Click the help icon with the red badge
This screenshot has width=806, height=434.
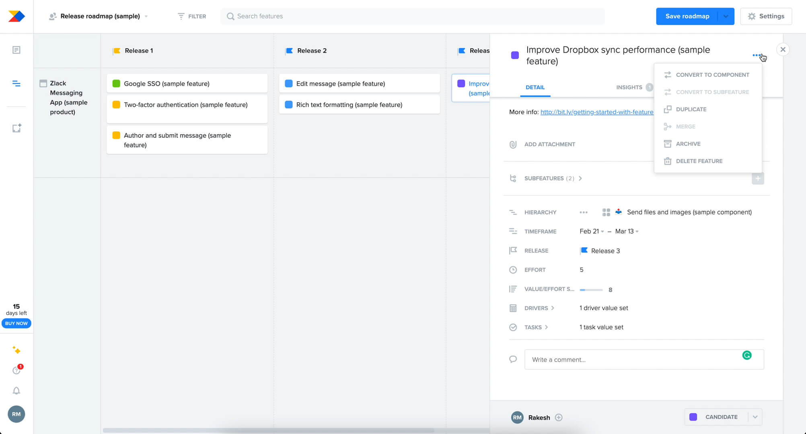coord(16,370)
